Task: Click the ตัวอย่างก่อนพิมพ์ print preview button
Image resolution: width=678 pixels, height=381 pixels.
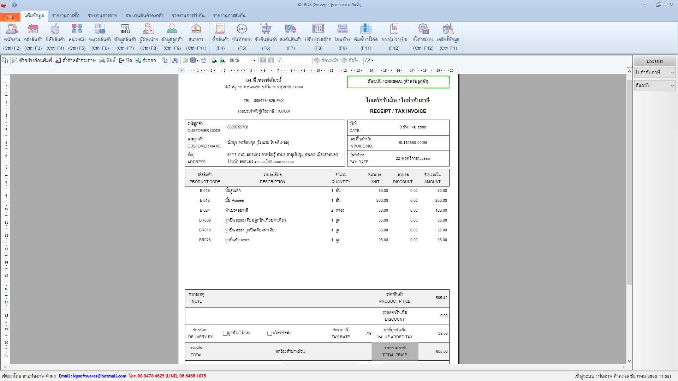Action: tap(32, 60)
